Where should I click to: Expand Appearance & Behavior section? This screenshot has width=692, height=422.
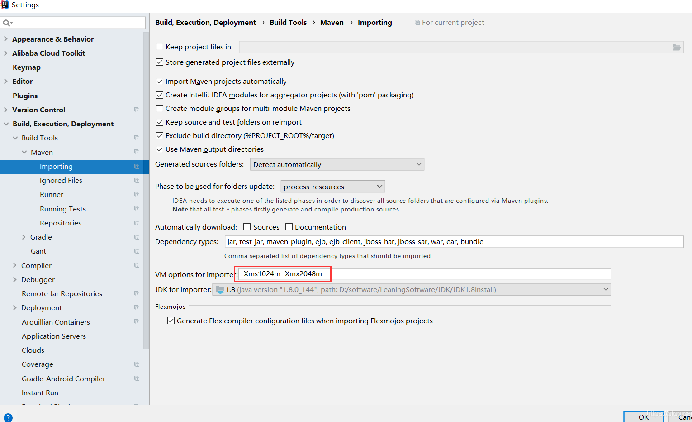coord(6,39)
